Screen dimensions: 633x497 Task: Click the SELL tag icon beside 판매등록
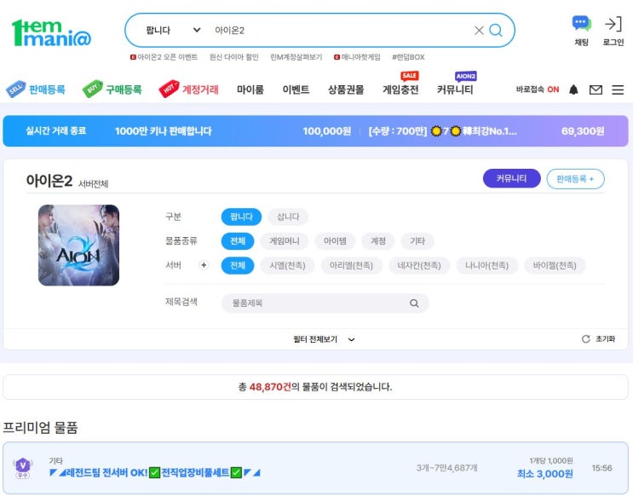click(x=15, y=89)
